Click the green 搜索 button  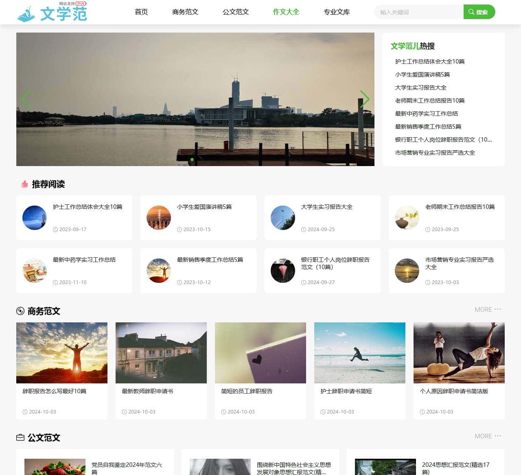click(x=479, y=12)
